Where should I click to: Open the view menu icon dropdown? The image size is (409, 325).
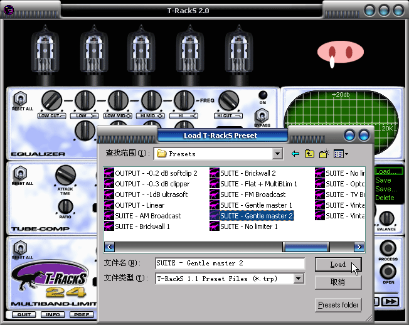coord(341,154)
